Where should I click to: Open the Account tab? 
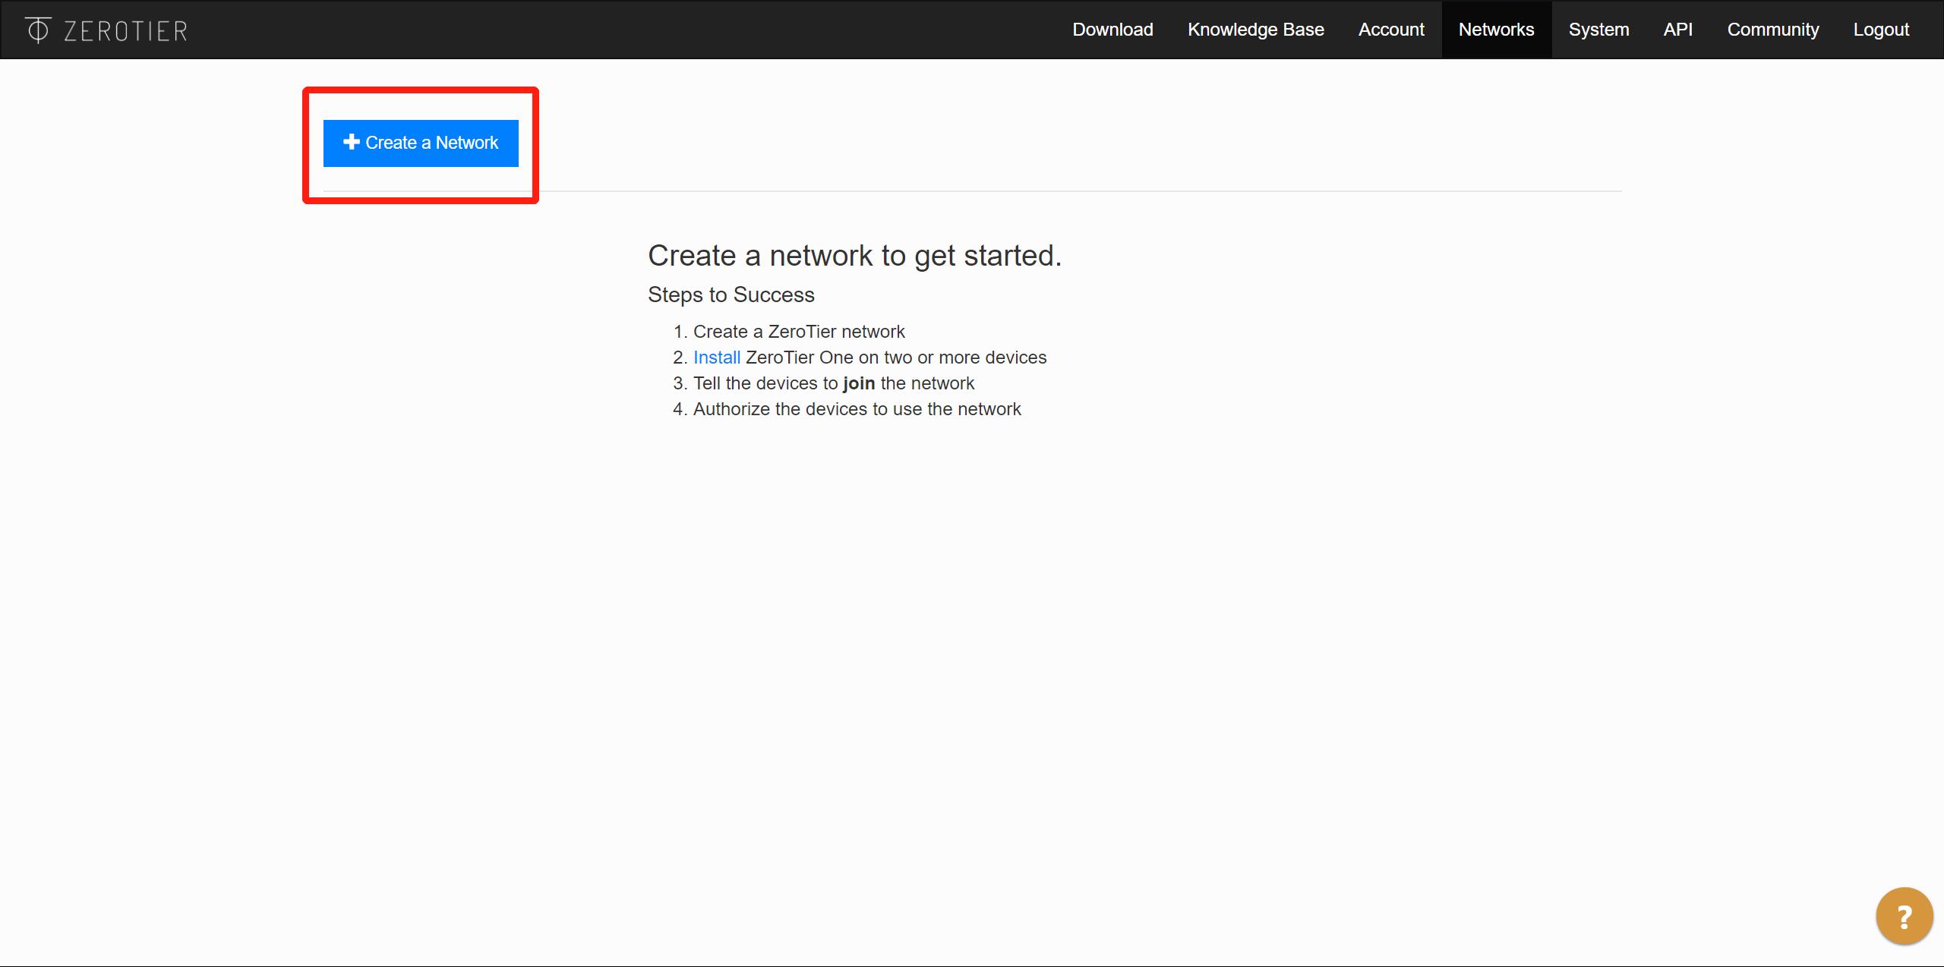tap(1391, 30)
